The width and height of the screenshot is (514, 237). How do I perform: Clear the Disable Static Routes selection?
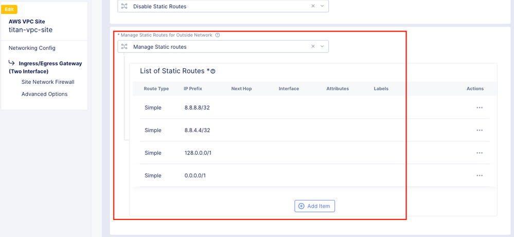coord(313,6)
